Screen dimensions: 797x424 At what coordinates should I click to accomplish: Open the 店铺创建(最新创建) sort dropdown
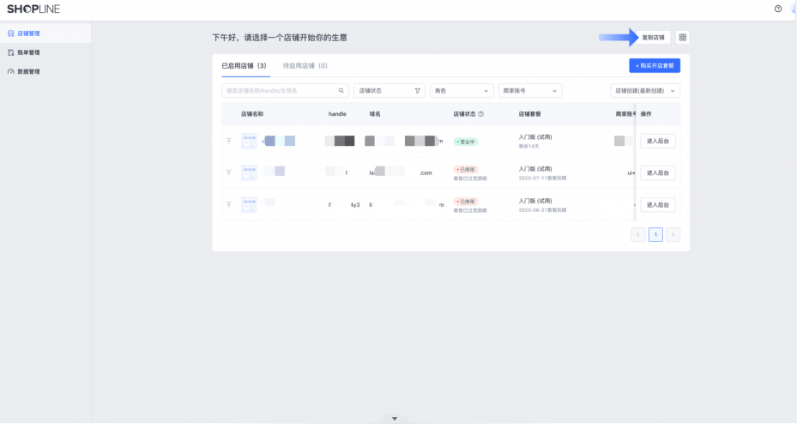click(x=645, y=90)
